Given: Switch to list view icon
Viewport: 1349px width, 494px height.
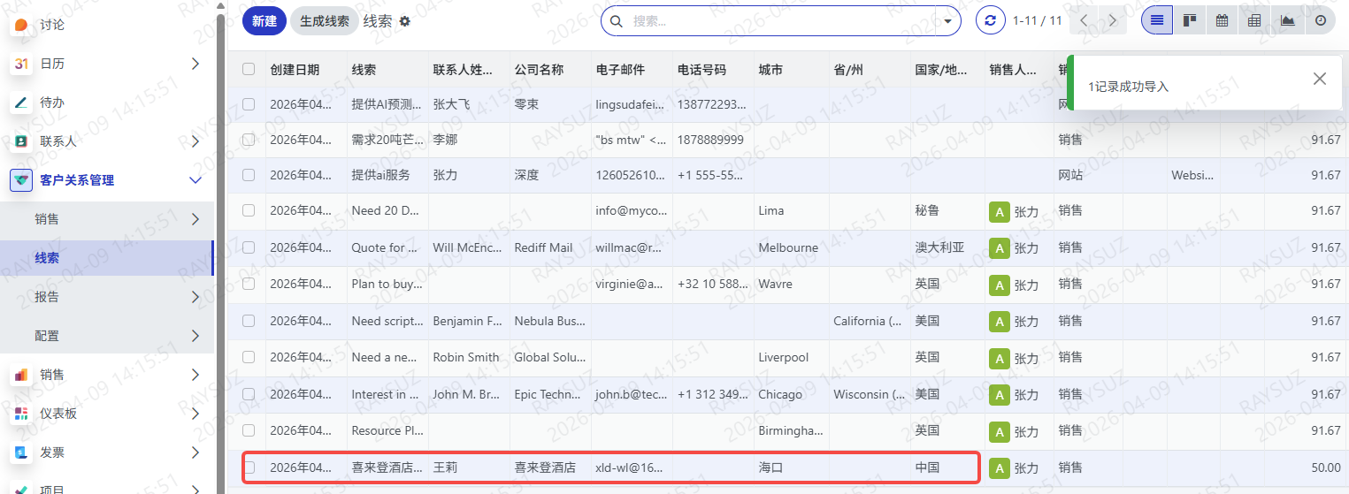Looking at the screenshot, I should point(1157,20).
